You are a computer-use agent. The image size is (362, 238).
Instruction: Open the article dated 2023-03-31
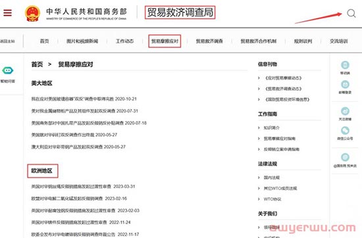[x=83, y=186]
